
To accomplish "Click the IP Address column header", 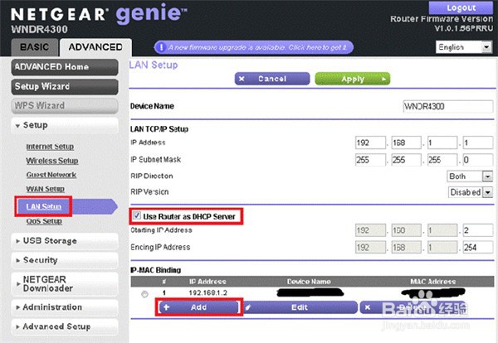I will click(207, 282).
